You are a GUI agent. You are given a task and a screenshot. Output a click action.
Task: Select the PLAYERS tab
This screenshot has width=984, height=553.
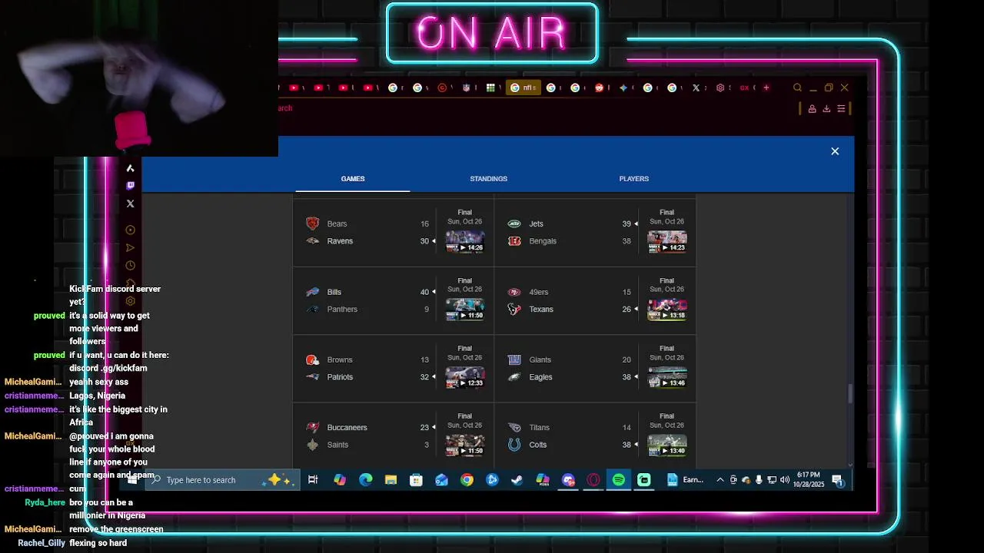[633, 179]
